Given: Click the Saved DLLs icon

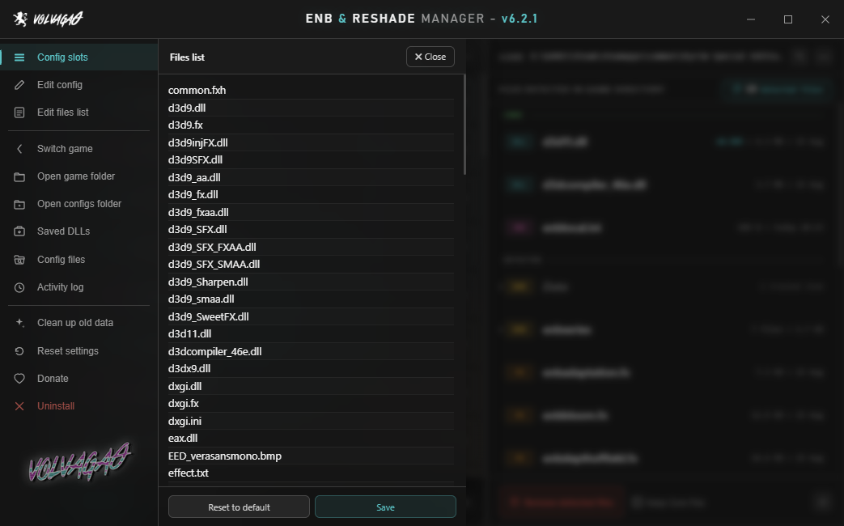Looking at the screenshot, I should pos(19,231).
